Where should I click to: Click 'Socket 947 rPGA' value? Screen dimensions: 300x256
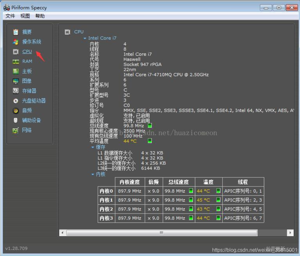[x=142, y=64]
